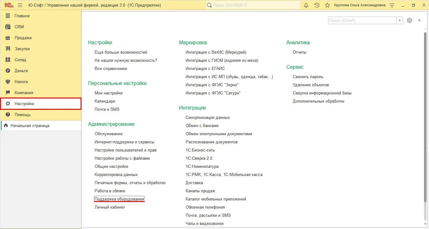Open Дополнительные обработки link
Image resolution: width=429 pixels, height=229 pixels.
click(x=319, y=101)
